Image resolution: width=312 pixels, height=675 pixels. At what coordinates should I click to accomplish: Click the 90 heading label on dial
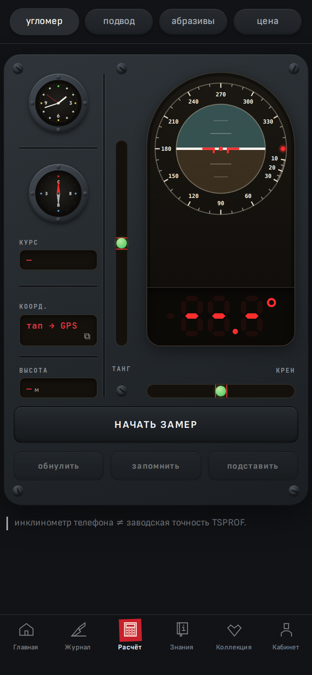pos(221,203)
